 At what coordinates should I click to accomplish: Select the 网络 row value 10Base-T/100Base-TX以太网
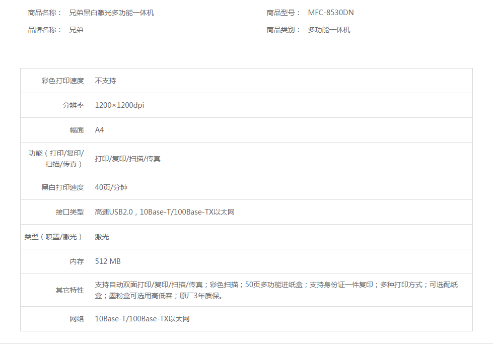[x=142, y=319]
